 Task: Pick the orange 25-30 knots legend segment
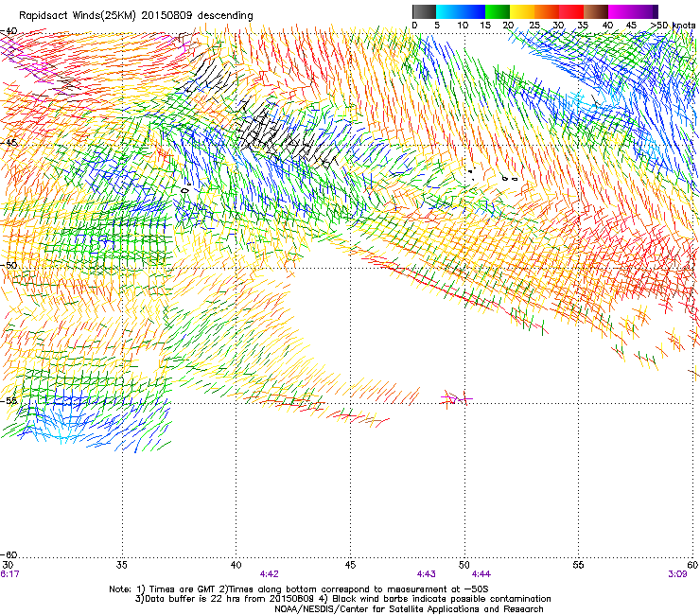click(x=547, y=11)
